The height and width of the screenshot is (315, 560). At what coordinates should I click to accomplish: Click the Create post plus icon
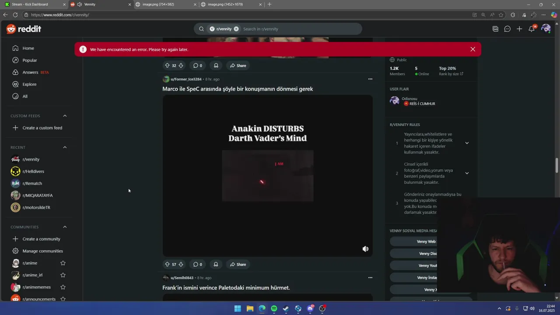519,29
